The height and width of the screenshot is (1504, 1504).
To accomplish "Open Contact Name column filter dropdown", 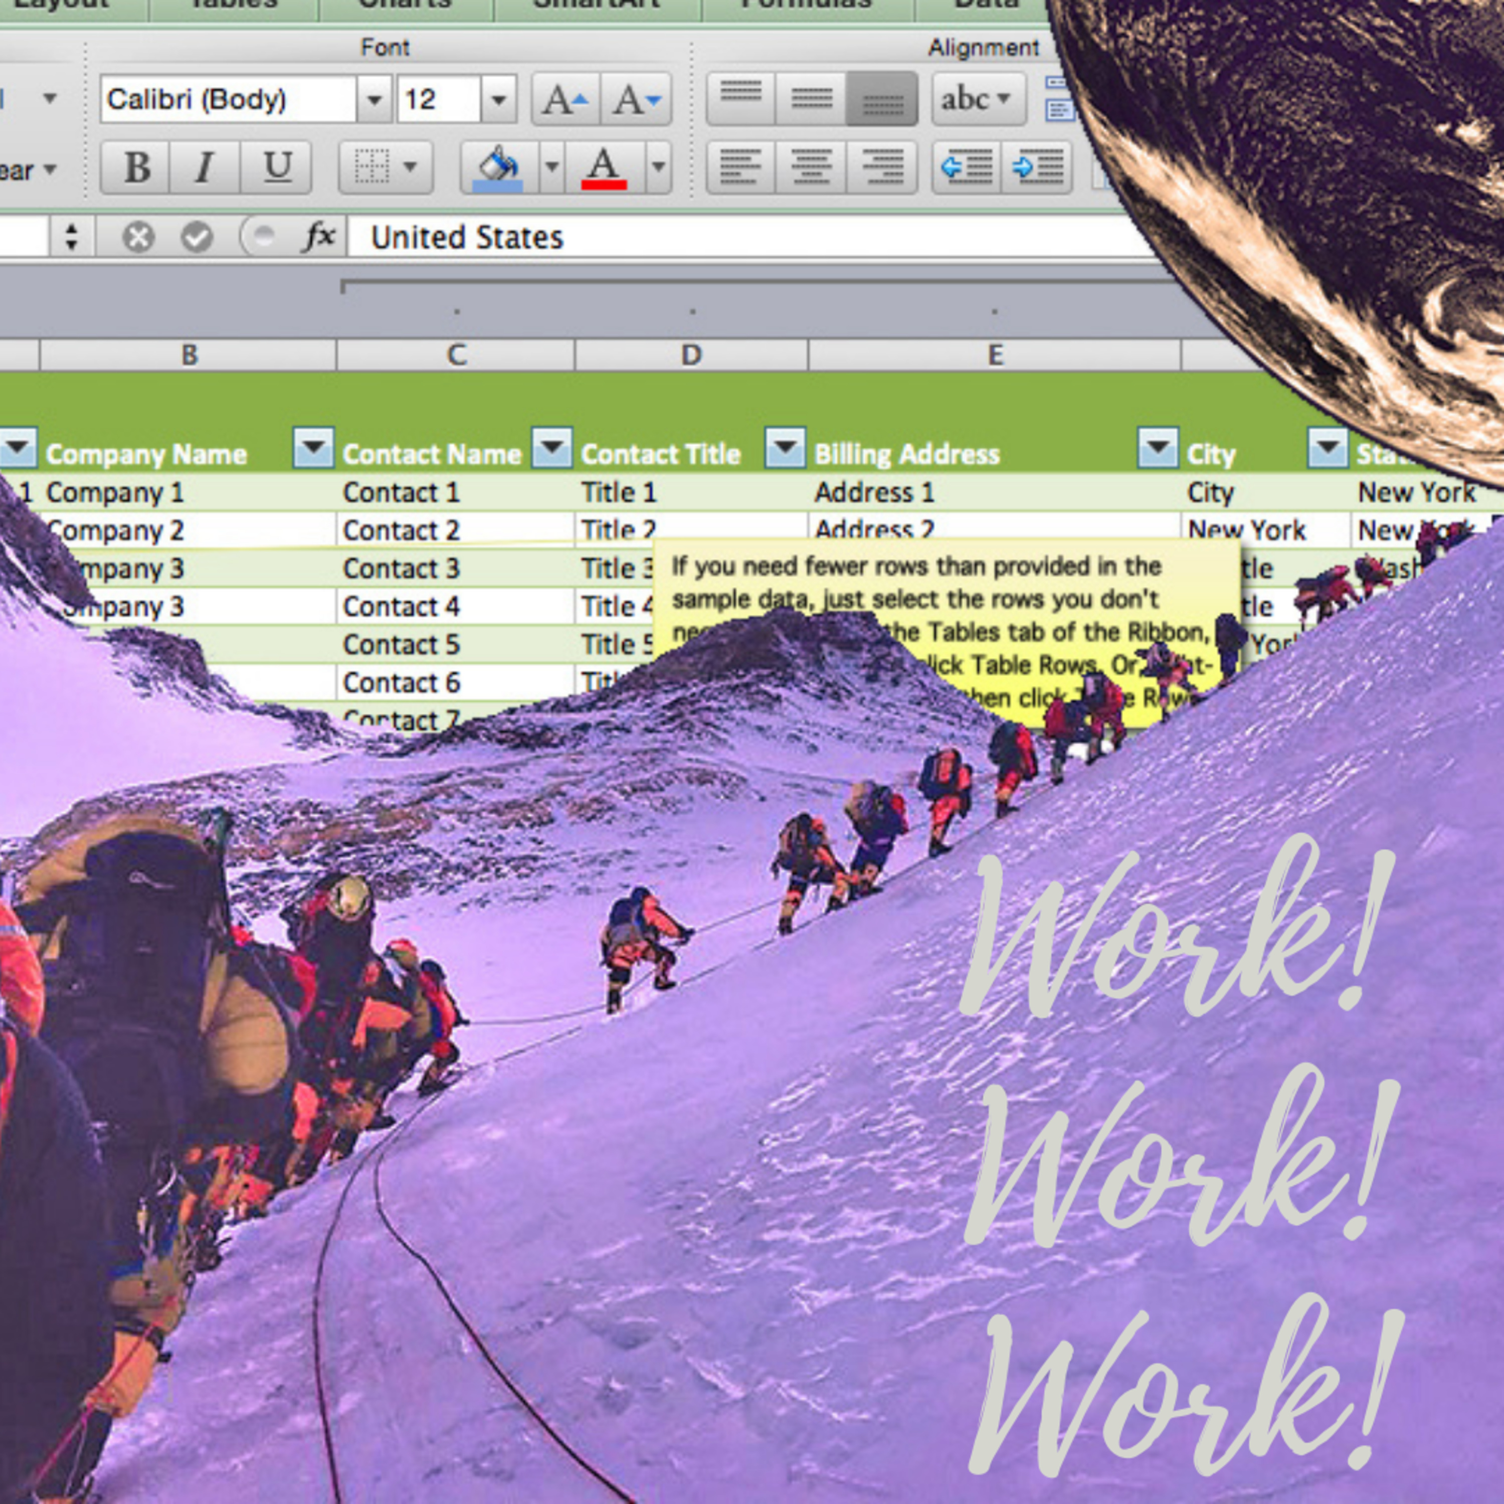I will point(551,448).
